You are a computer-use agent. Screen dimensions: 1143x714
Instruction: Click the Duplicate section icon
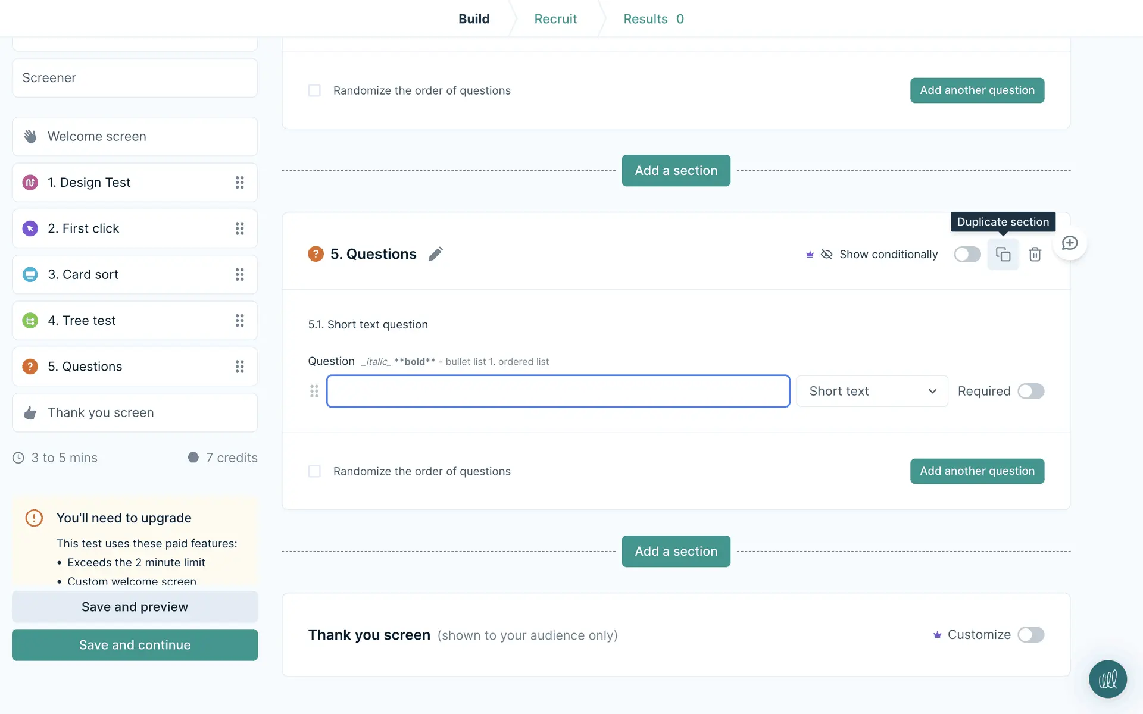click(x=1003, y=255)
